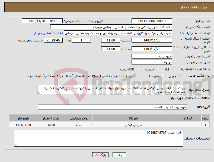Image resolution: width=214 pixels, height=162 pixels.
Task: Click the unit cell بسته
Action: coord(79,125)
